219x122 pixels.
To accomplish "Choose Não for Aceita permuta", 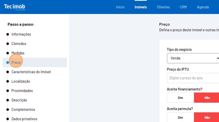I will click(x=207, y=117).
